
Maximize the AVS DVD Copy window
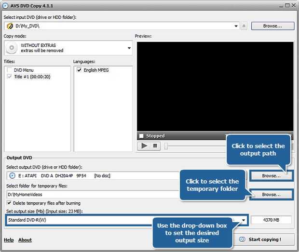tap(287, 5)
